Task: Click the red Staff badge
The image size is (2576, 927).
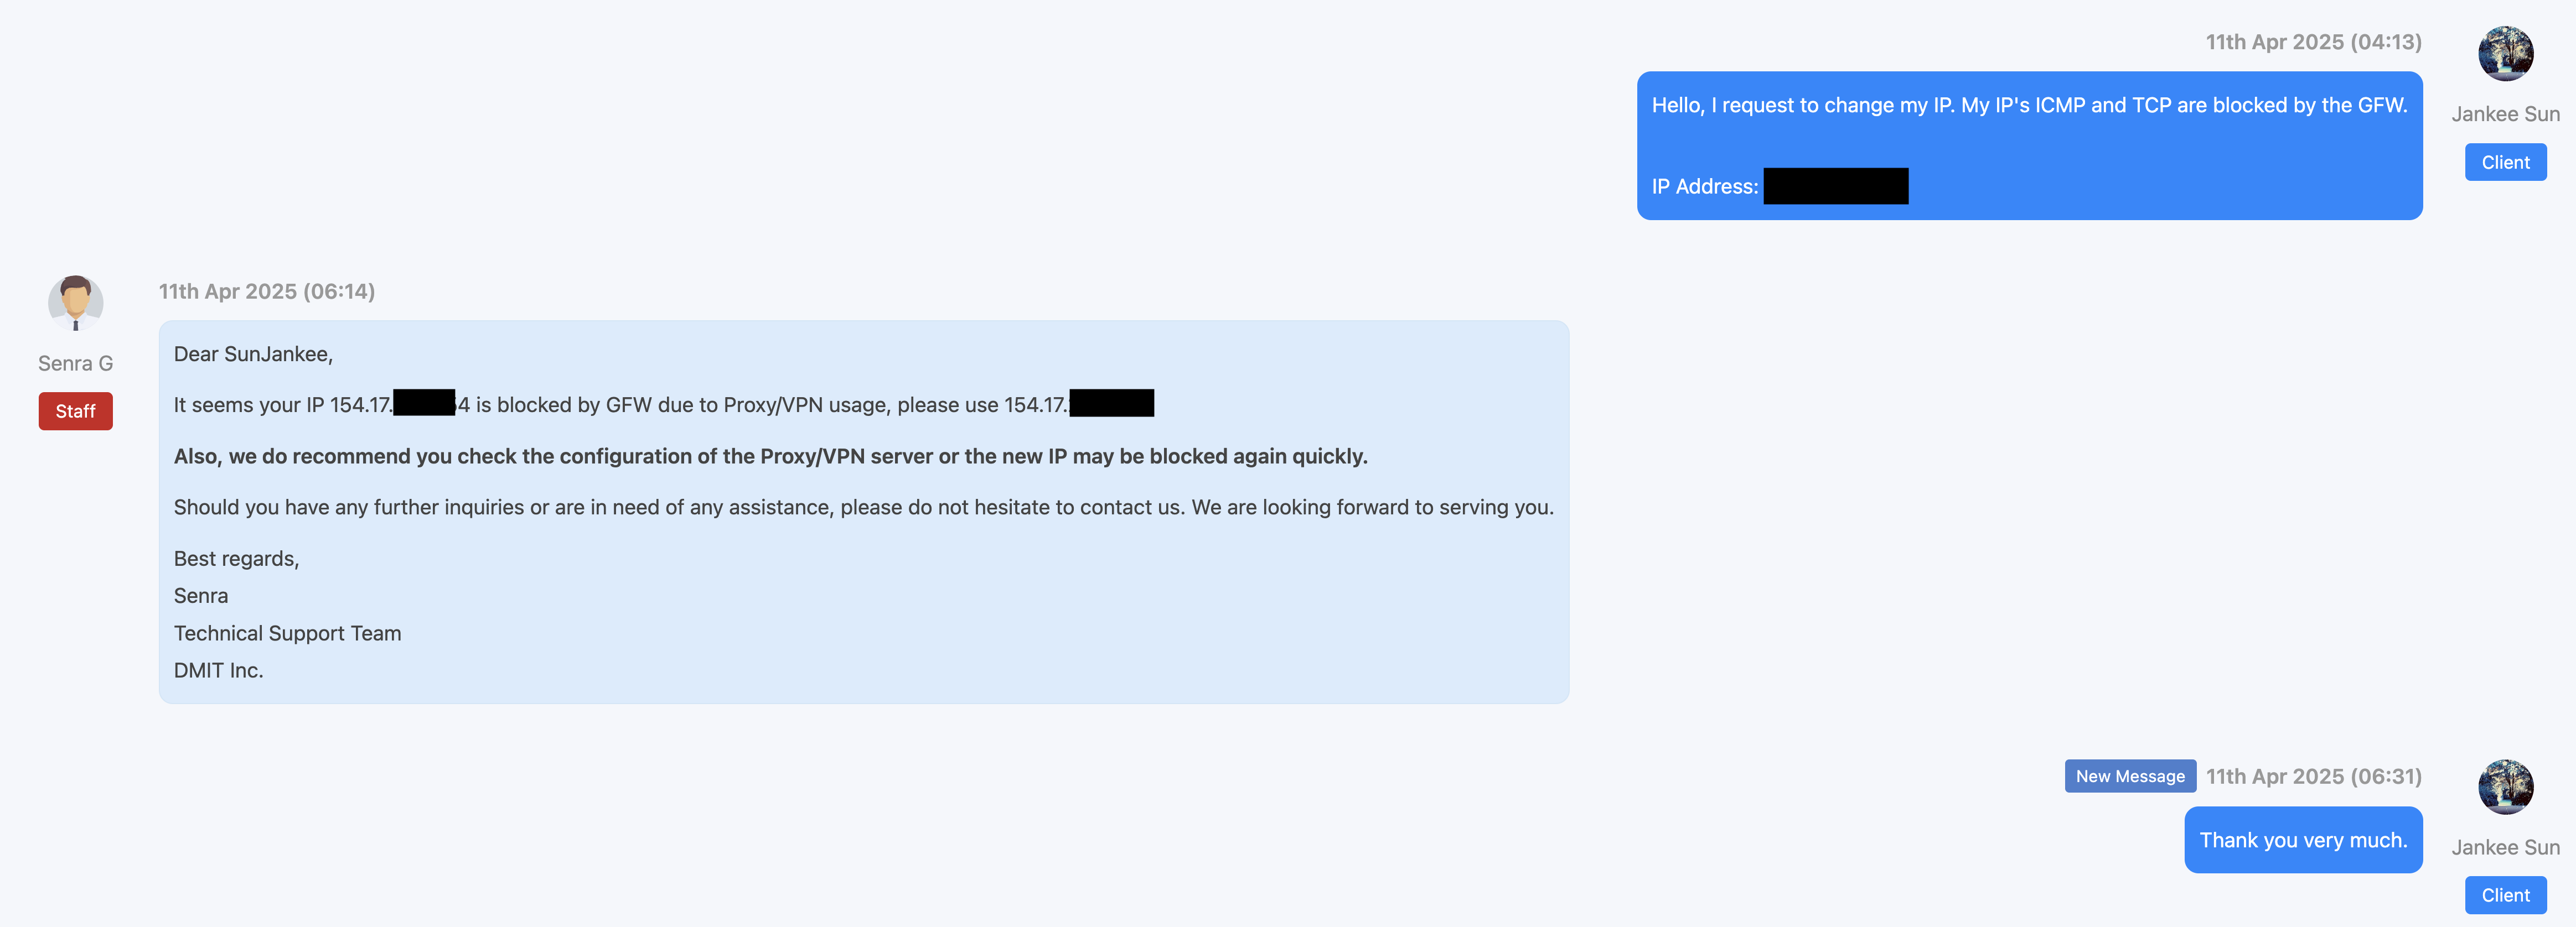Action: pyautogui.click(x=75, y=412)
